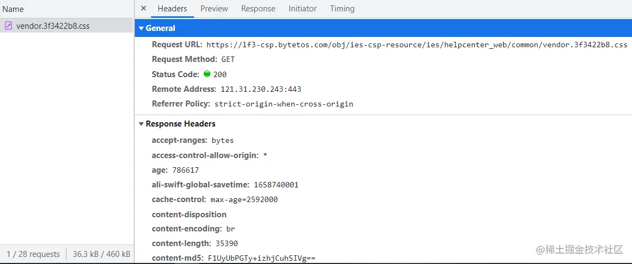Viewport: 632px width, 264px height.
Task: Select the Headers tab
Action: point(172,9)
